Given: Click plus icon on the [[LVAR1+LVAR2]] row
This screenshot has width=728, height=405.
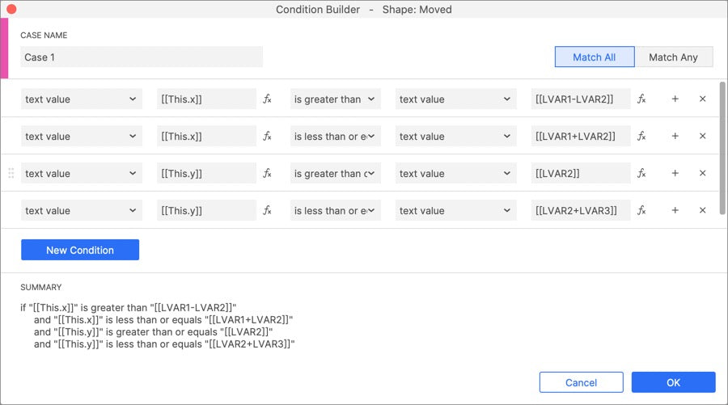Looking at the screenshot, I should (x=675, y=137).
